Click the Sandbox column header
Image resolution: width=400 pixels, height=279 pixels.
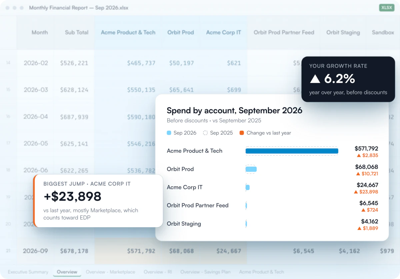[x=383, y=32]
